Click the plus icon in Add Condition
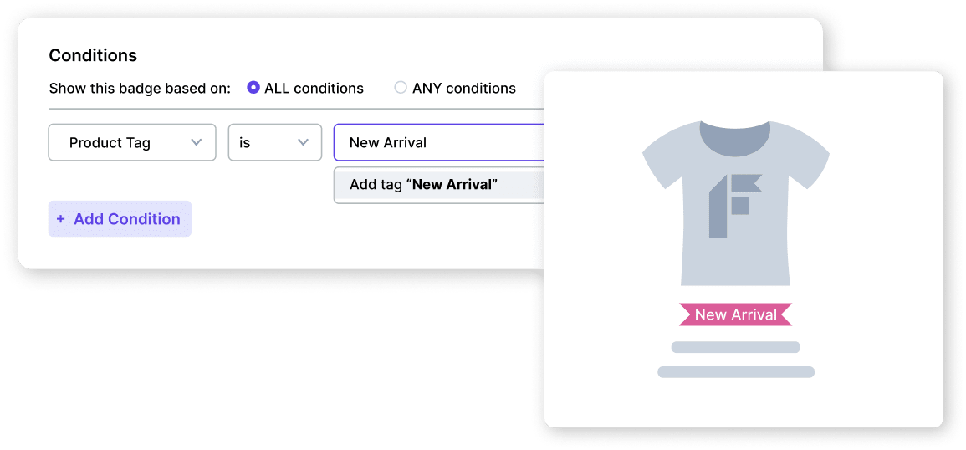Image resolution: width=966 pixels, height=450 pixels. (x=60, y=219)
